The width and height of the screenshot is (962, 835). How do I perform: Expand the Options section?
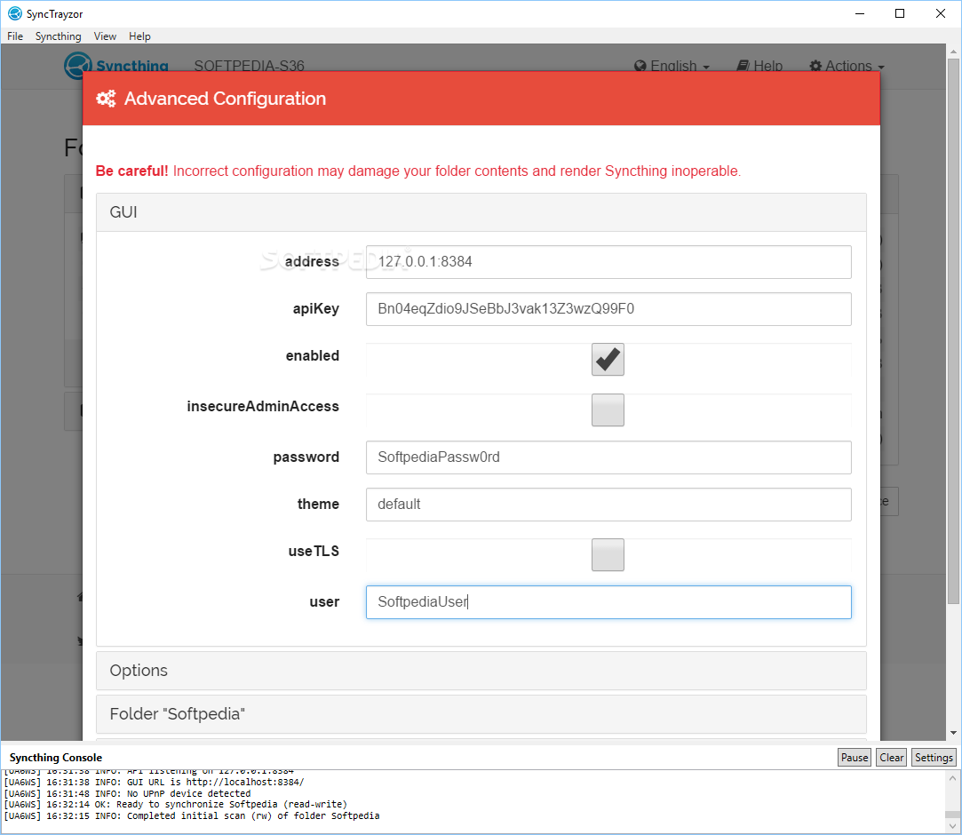click(481, 671)
